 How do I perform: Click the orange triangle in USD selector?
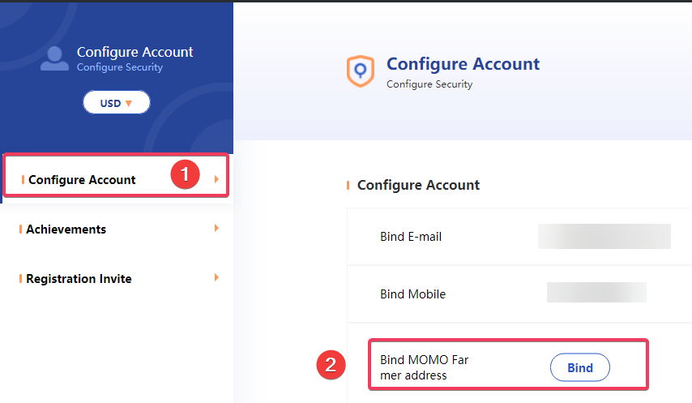coord(129,103)
